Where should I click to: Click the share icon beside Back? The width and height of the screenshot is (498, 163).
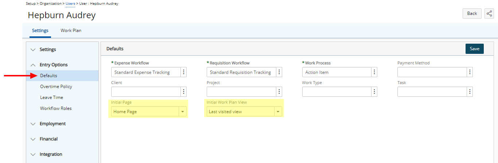(489, 13)
